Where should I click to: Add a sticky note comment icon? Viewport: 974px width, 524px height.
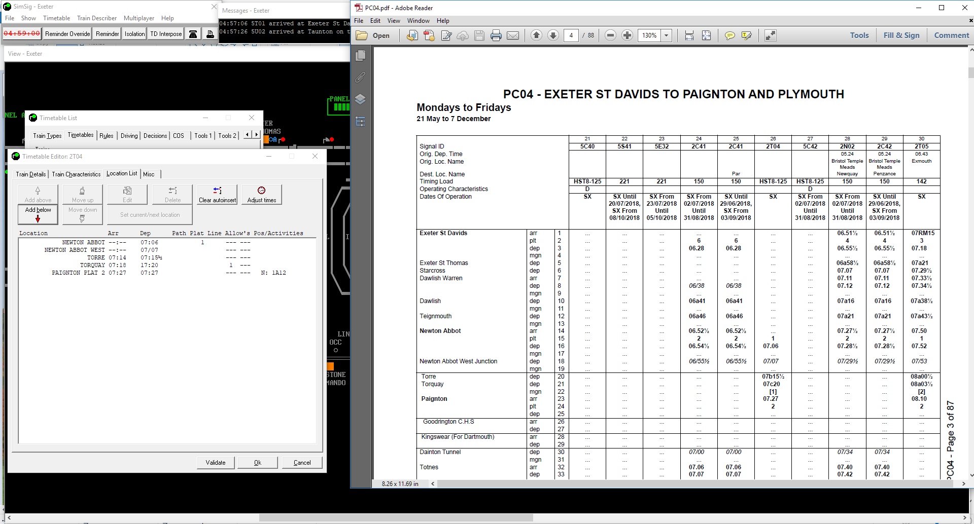[x=729, y=35]
